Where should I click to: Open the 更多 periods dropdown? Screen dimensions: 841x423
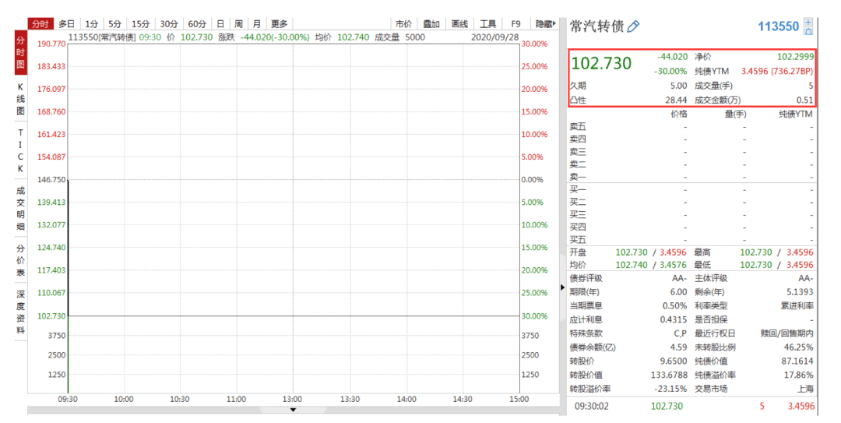coord(280,23)
